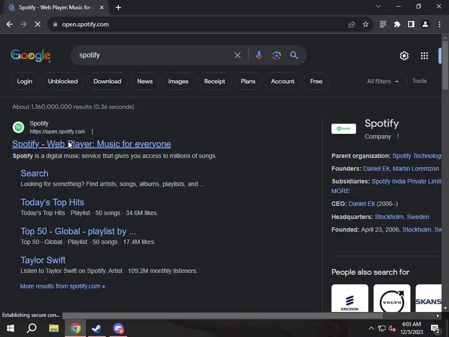The image size is (449, 337).
Task: Search by image with Google Lens icon
Action: pyautogui.click(x=276, y=55)
